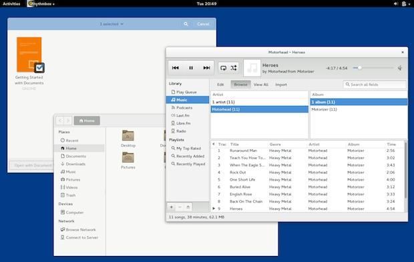Click the Edit toolbar button
This screenshot has width=414, height=262.
(220, 85)
